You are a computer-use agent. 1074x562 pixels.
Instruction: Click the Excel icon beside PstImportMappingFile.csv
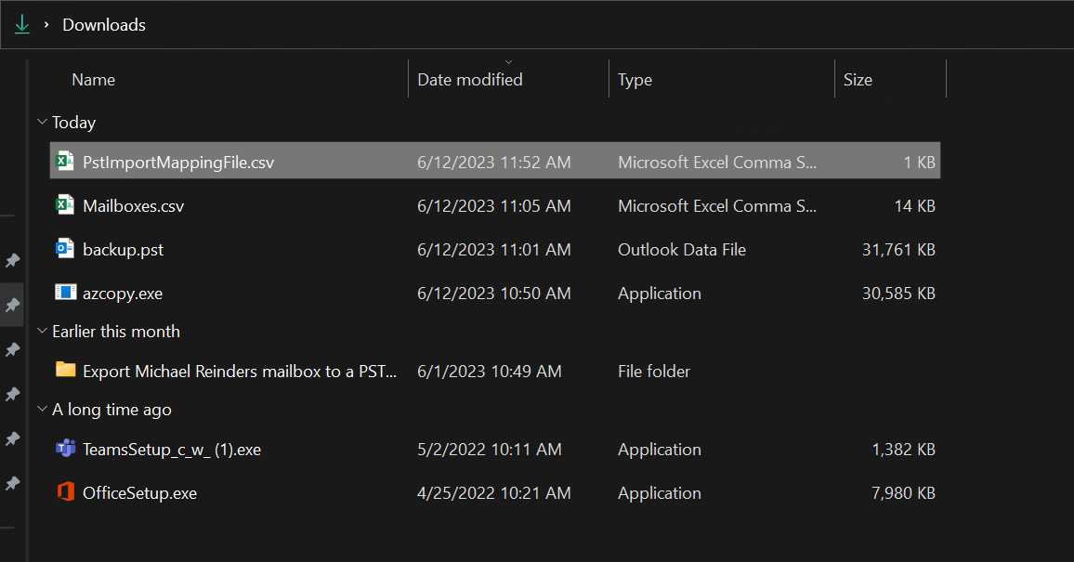click(x=64, y=161)
